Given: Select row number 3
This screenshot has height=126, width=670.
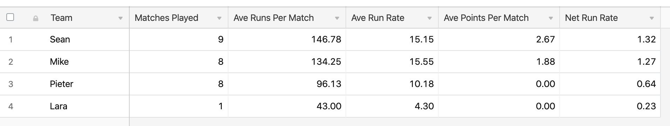Looking at the screenshot, I should (x=11, y=84).
